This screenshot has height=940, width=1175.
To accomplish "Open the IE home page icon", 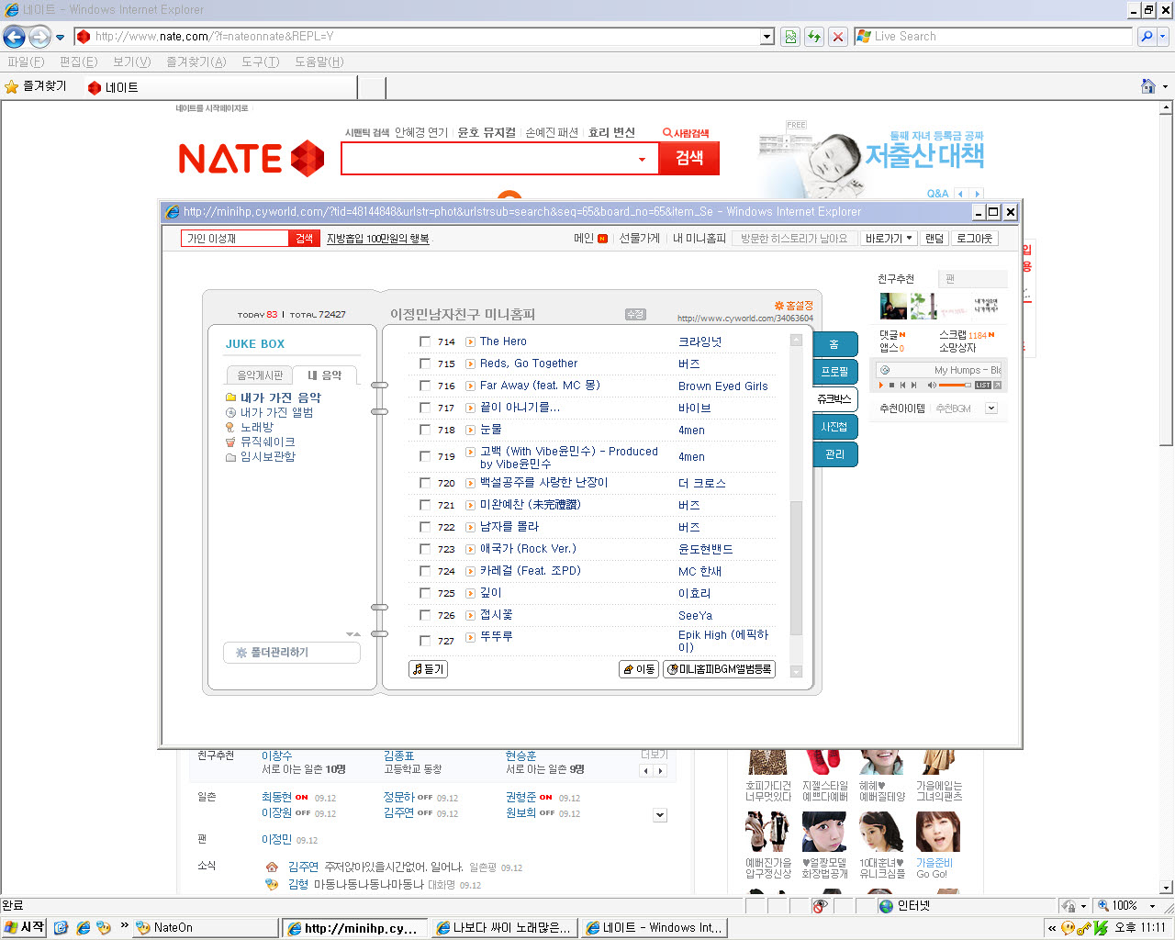I will click(1147, 86).
